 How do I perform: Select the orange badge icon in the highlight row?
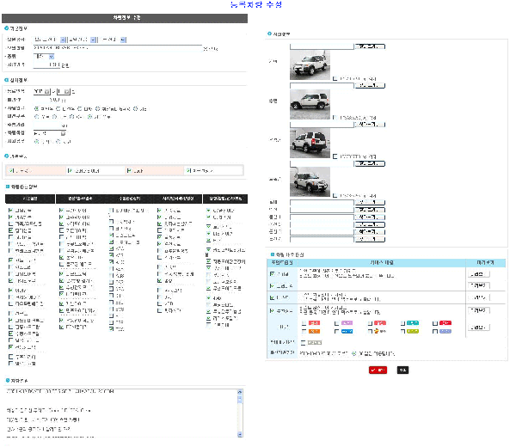point(315,330)
